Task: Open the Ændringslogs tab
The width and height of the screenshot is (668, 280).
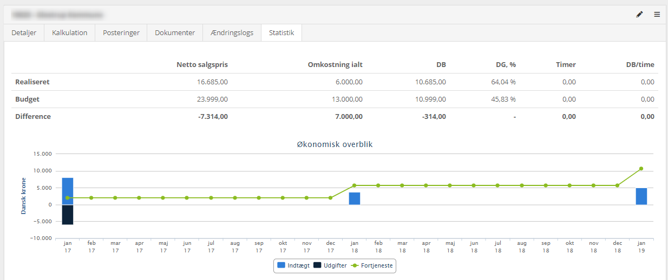Action: pyautogui.click(x=232, y=32)
